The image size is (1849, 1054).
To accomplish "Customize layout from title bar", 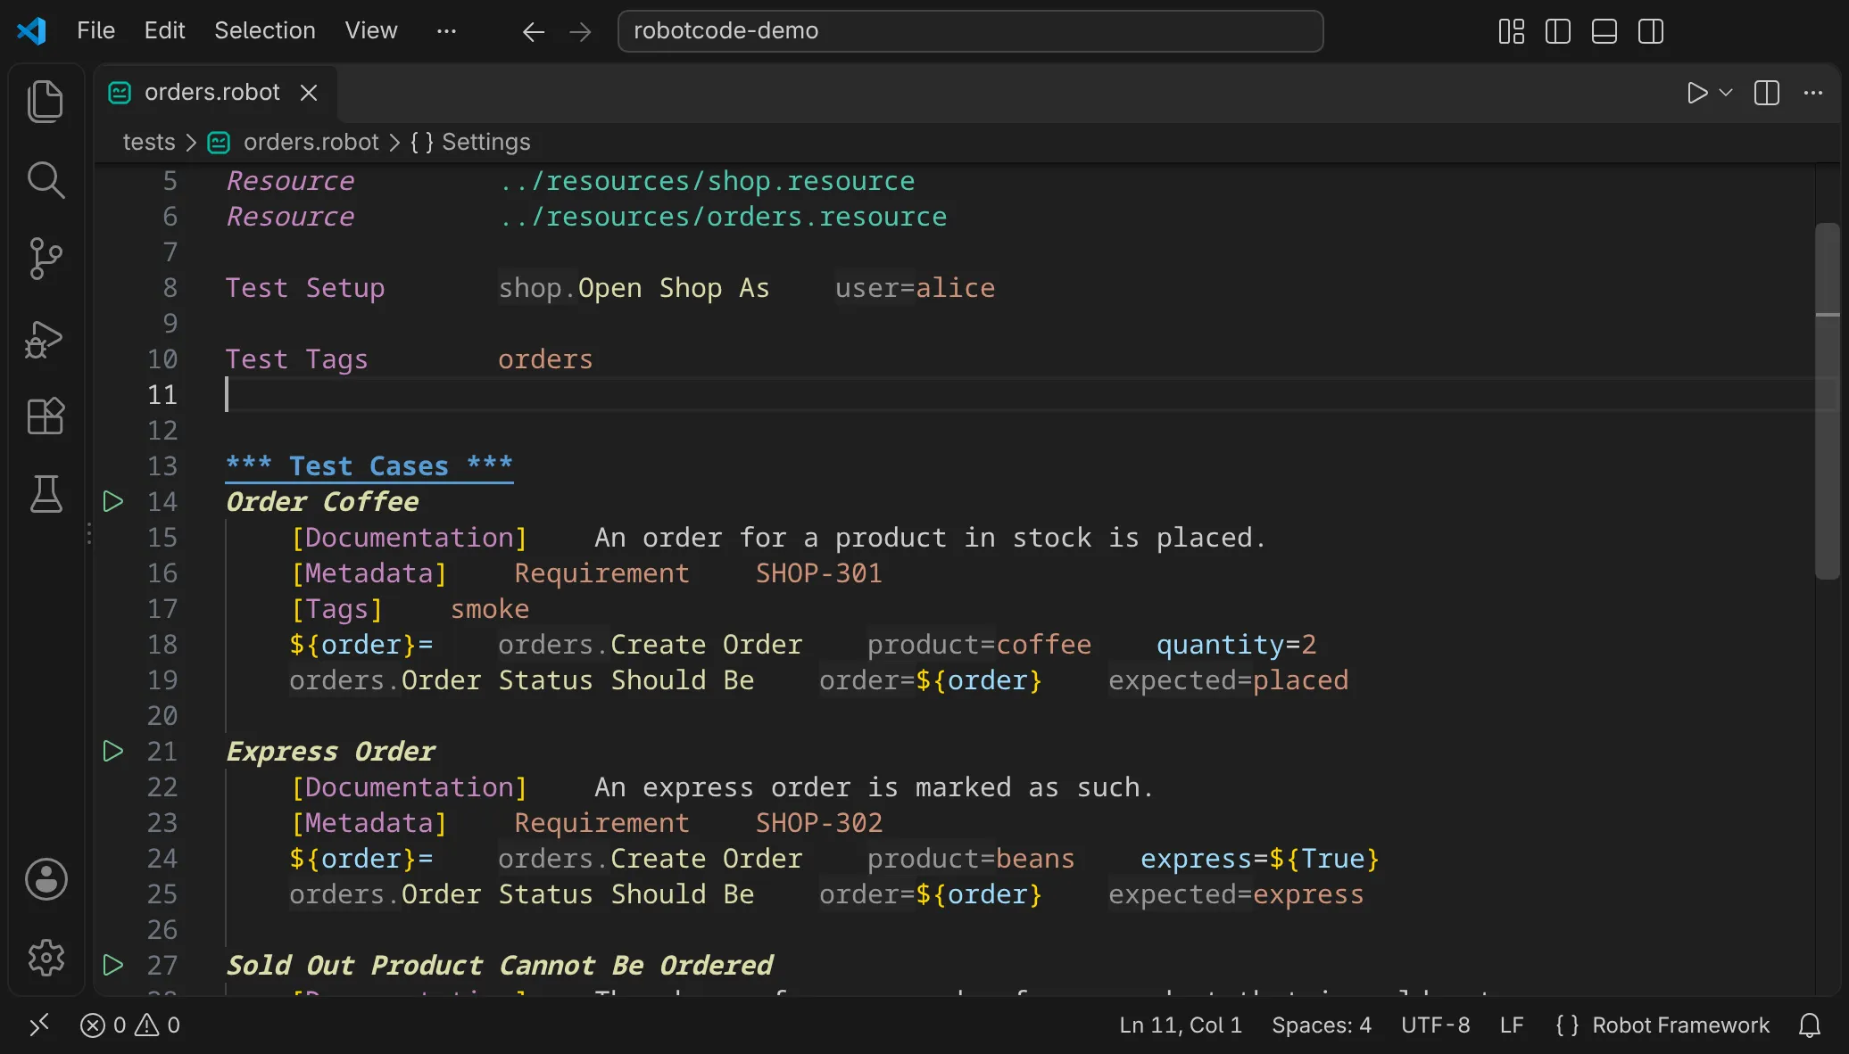I will (x=1511, y=31).
